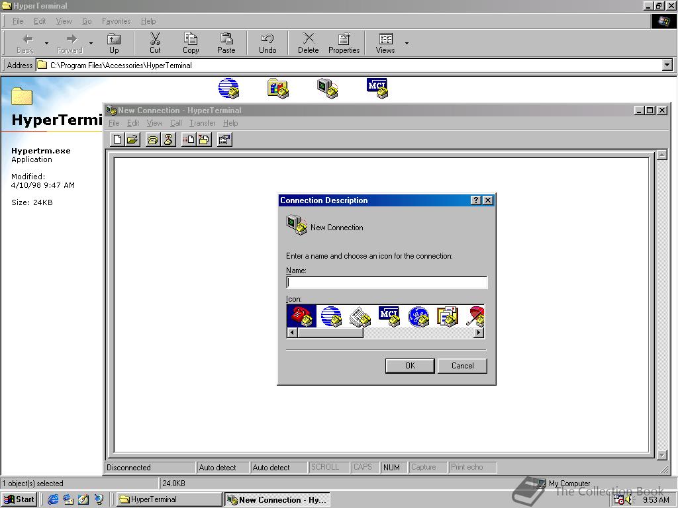Click the Start button
The height and width of the screenshot is (508, 678).
[x=19, y=499]
